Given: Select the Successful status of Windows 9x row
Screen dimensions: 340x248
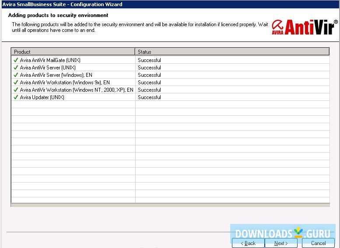Looking at the screenshot, I should 149,83.
